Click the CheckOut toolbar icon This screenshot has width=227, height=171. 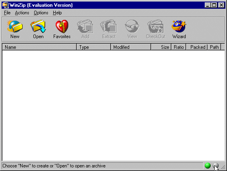coord(155,27)
